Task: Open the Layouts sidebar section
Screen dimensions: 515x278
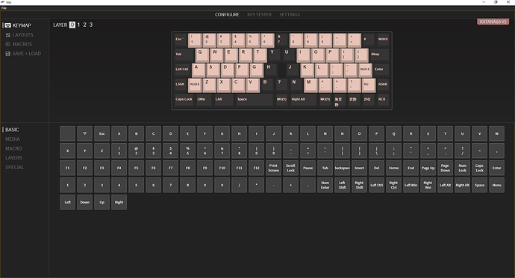Action: [19, 35]
